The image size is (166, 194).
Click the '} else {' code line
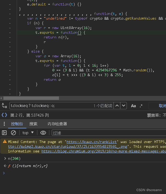point(35,51)
